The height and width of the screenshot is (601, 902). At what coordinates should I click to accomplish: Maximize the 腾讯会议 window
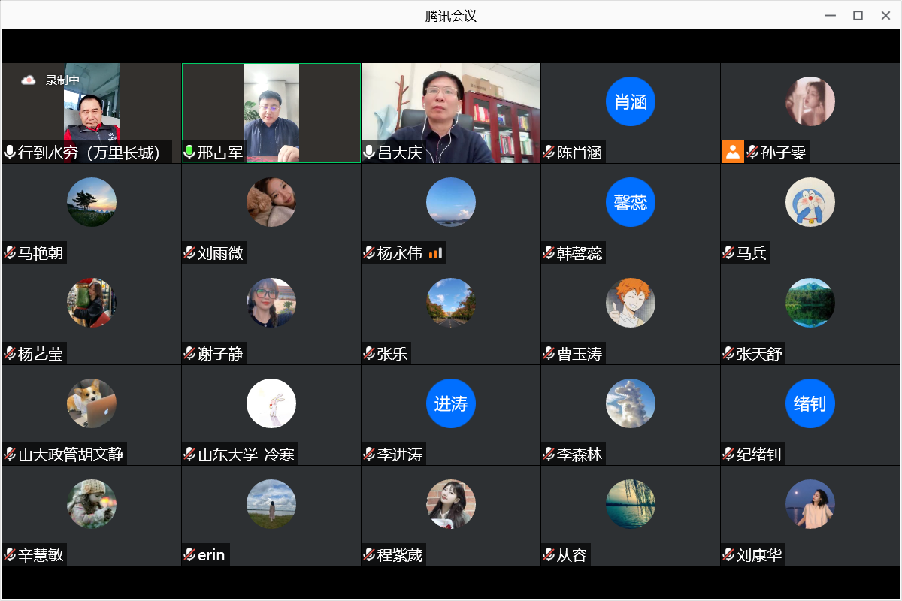[857, 15]
